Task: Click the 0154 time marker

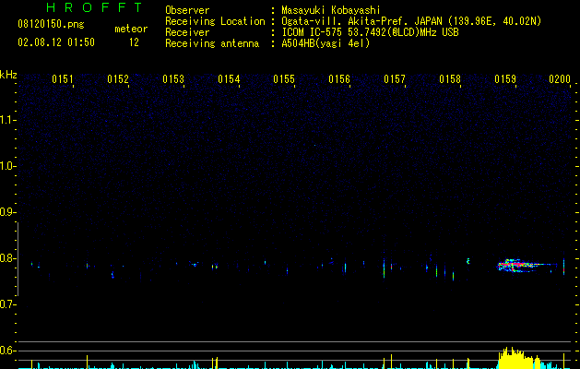Action: (x=229, y=79)
